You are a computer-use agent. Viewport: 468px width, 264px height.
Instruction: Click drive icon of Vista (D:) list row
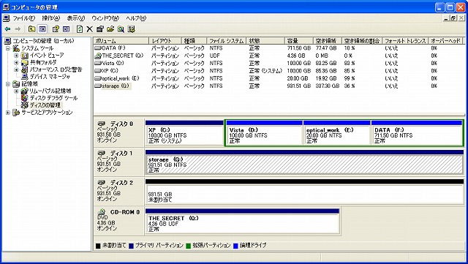tap(98, 64)
